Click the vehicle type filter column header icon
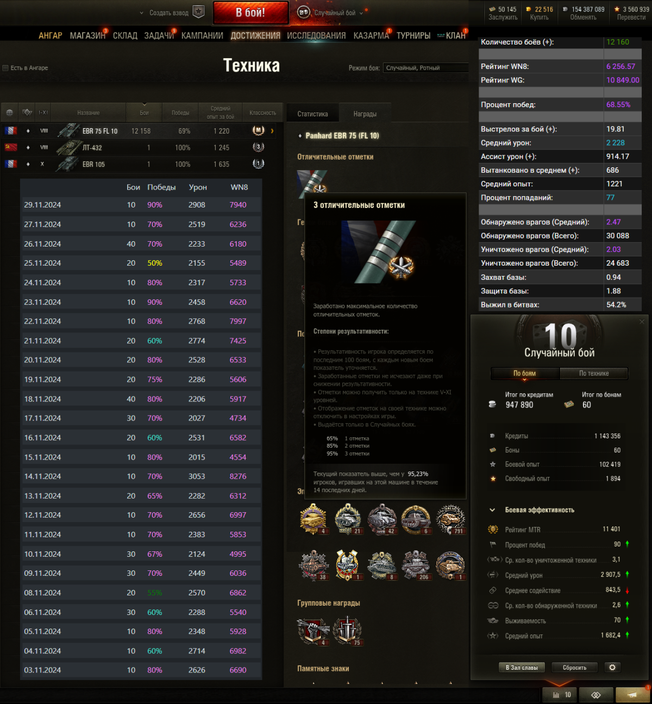652x704 pixels. click(27, 112)
